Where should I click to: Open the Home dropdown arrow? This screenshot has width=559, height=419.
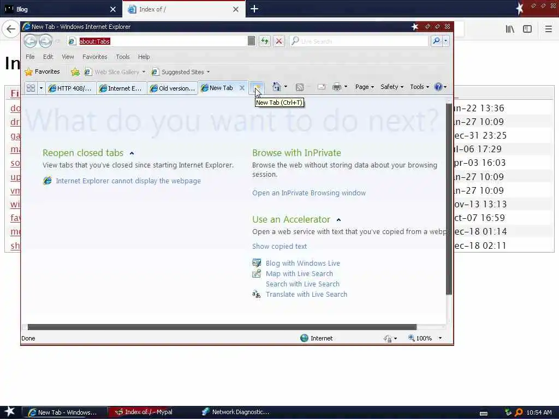286,87
